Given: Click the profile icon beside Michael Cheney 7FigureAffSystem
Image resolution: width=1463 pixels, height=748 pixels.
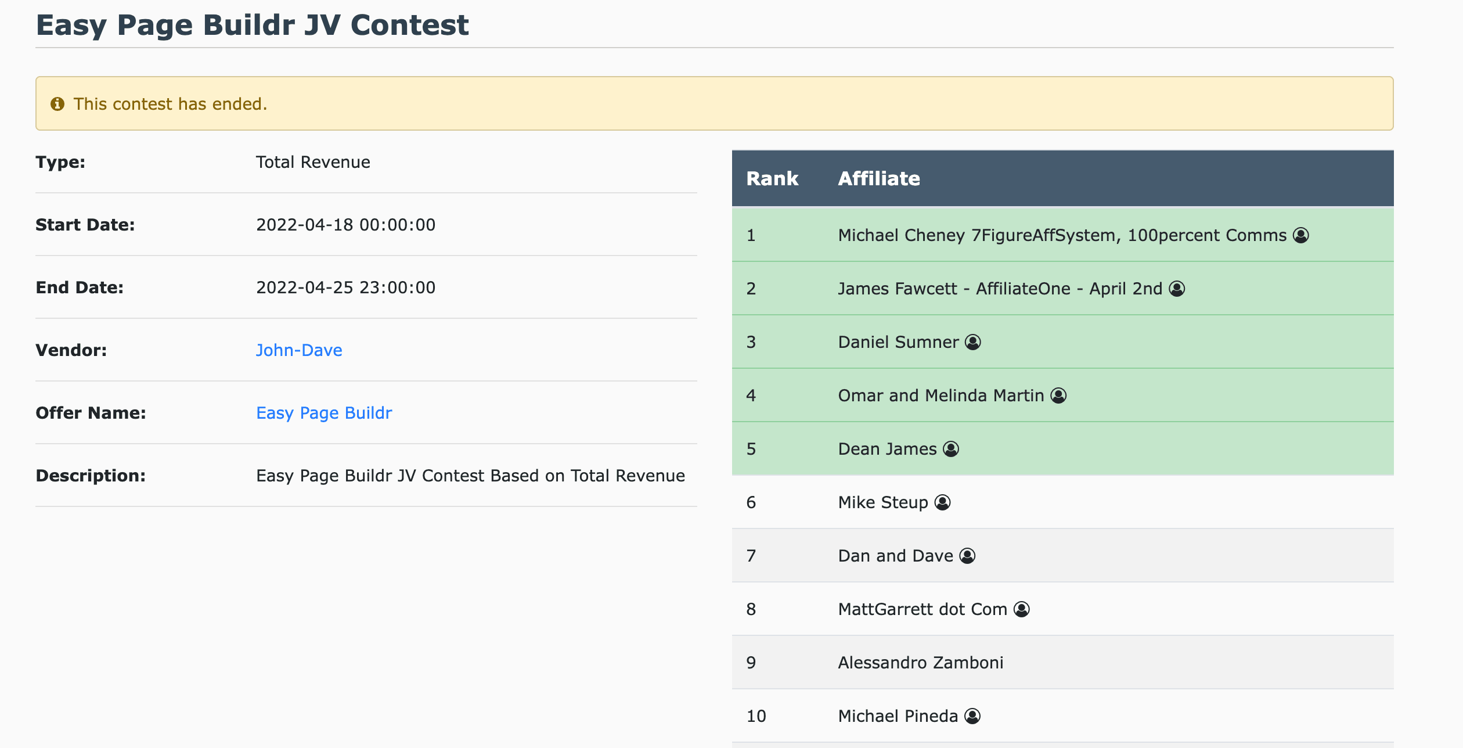Looking at the screenshot, I should [x=1301, y=235].
